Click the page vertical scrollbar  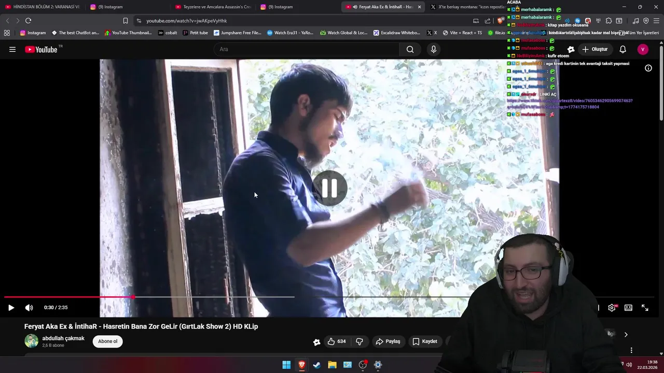[x=661, y=83]
